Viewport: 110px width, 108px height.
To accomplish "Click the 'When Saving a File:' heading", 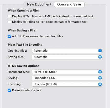I will click(x=22, y=30).
